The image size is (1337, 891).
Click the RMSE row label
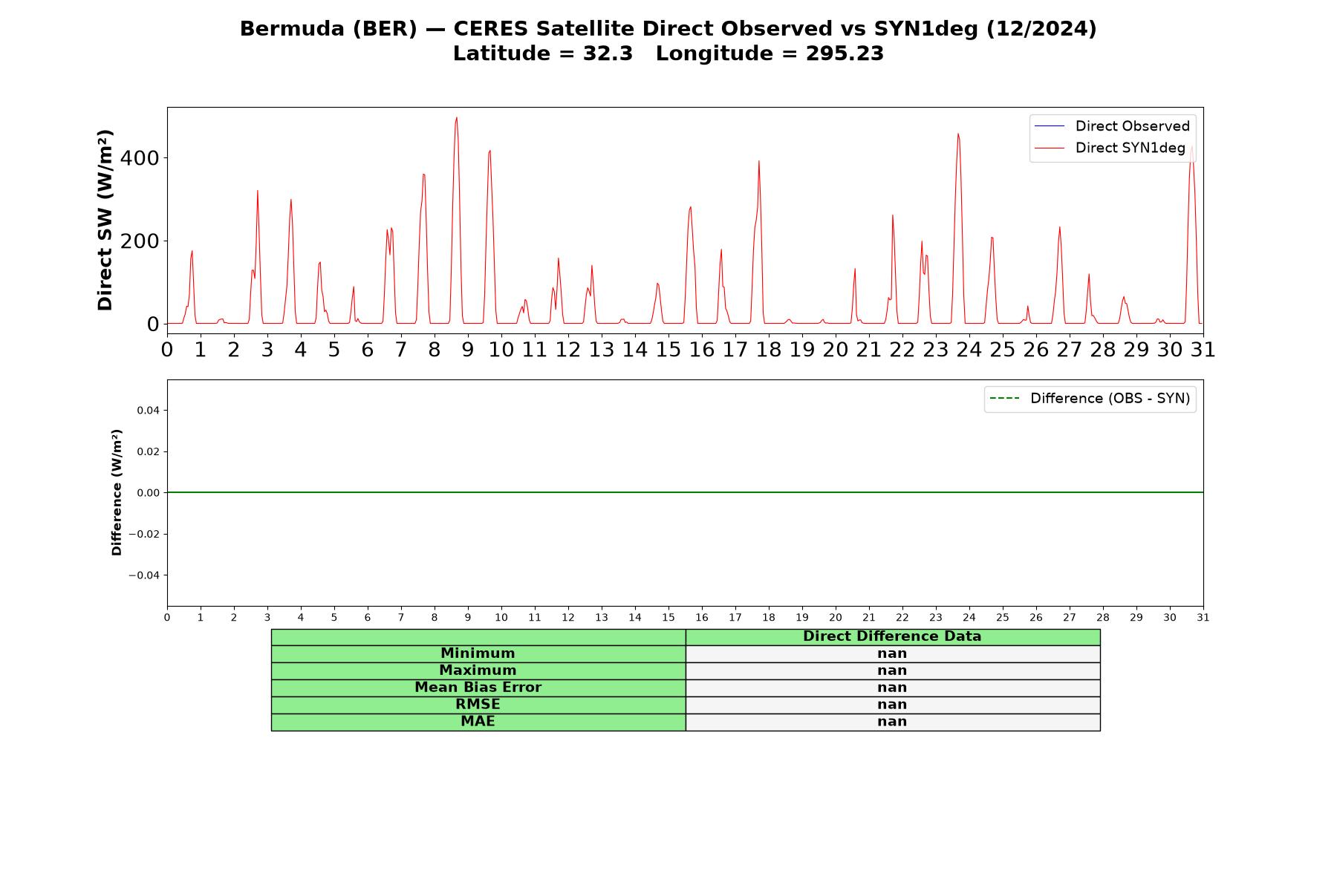pyautogui.click(x=478, y=705)
